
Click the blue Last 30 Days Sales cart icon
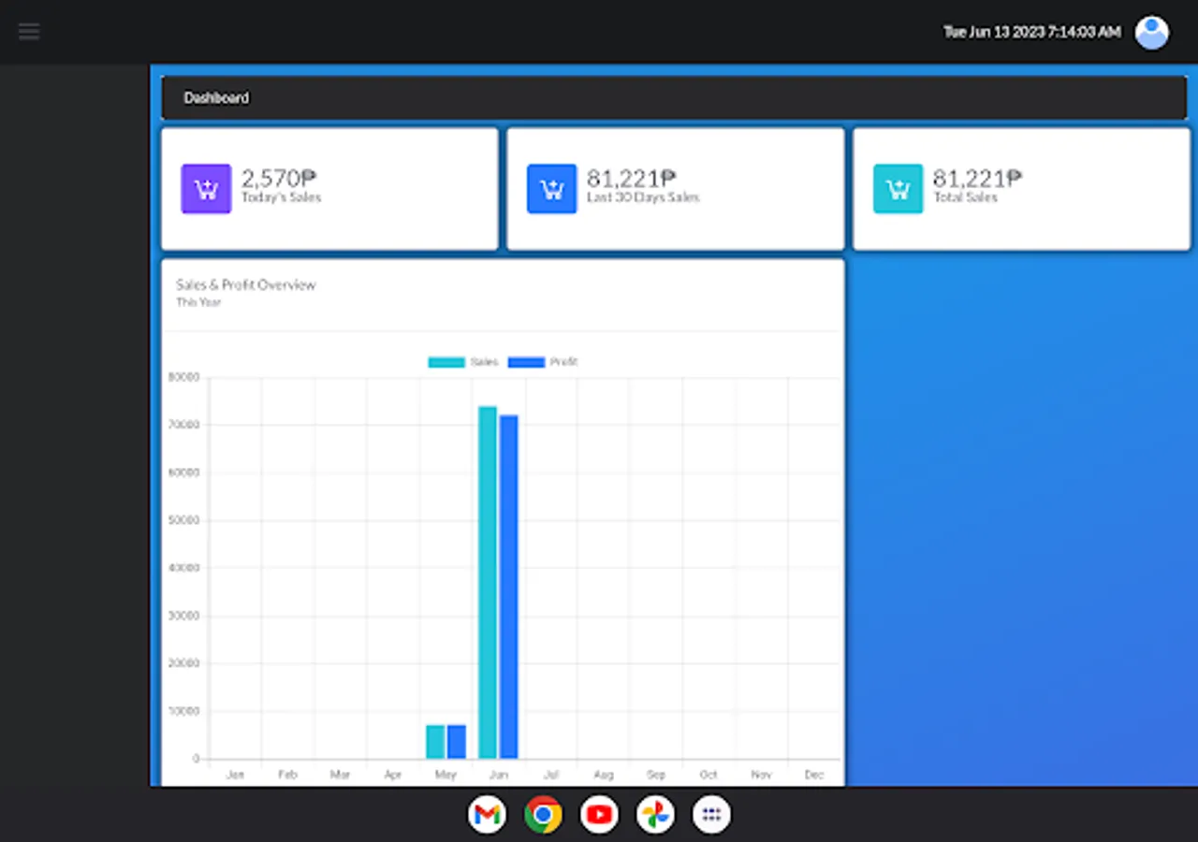coord(551,189)
